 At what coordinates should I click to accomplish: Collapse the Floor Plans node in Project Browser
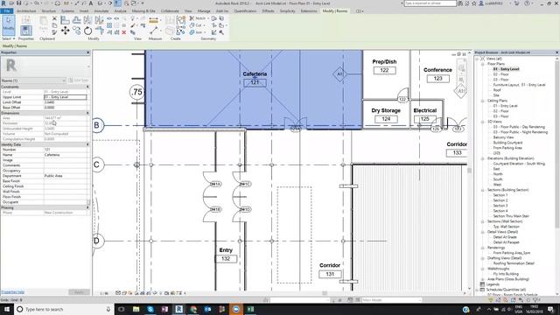(483, 64)
